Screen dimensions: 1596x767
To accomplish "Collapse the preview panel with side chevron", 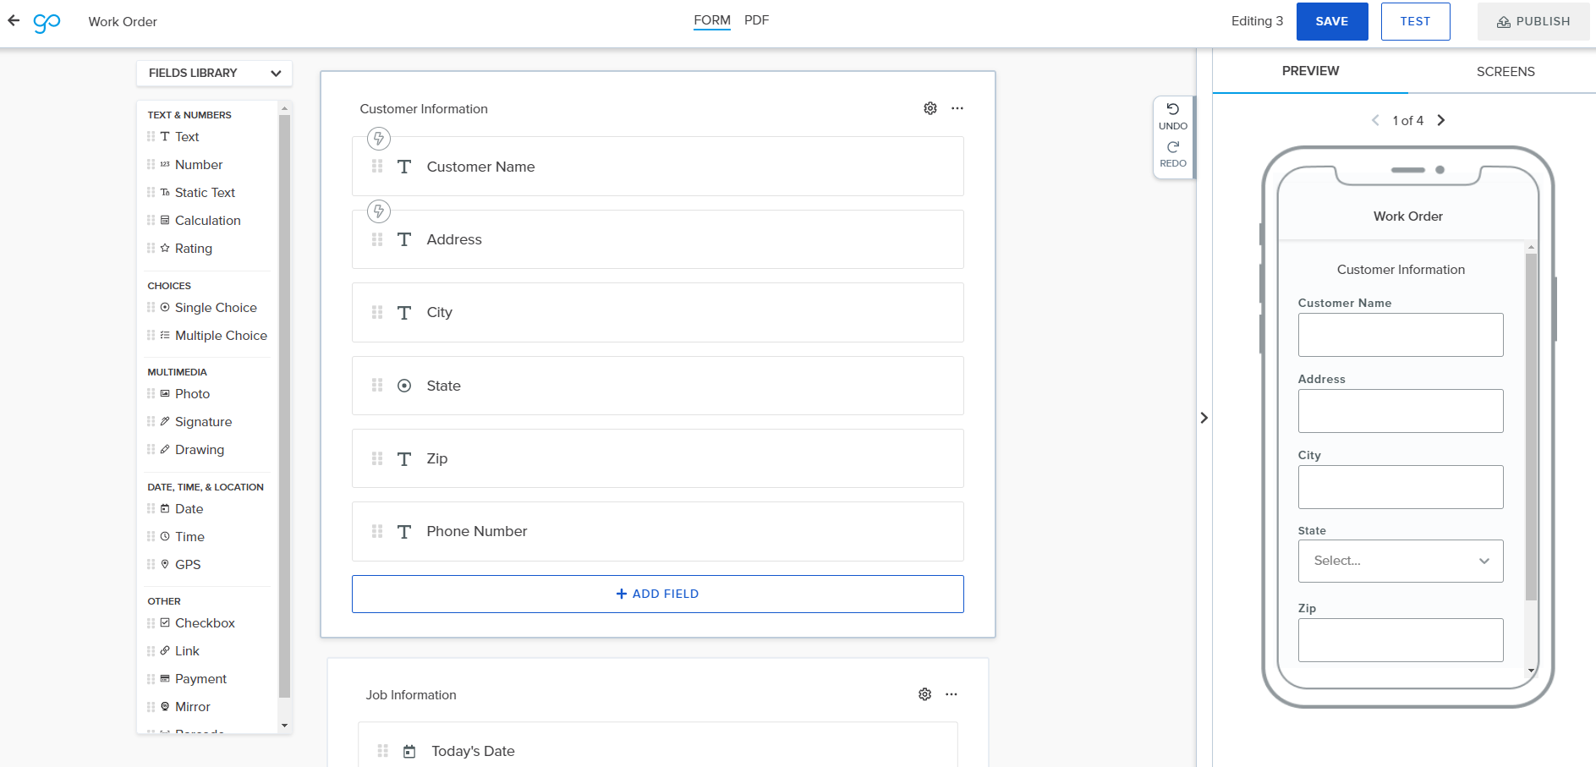I will click(1204, 418).
